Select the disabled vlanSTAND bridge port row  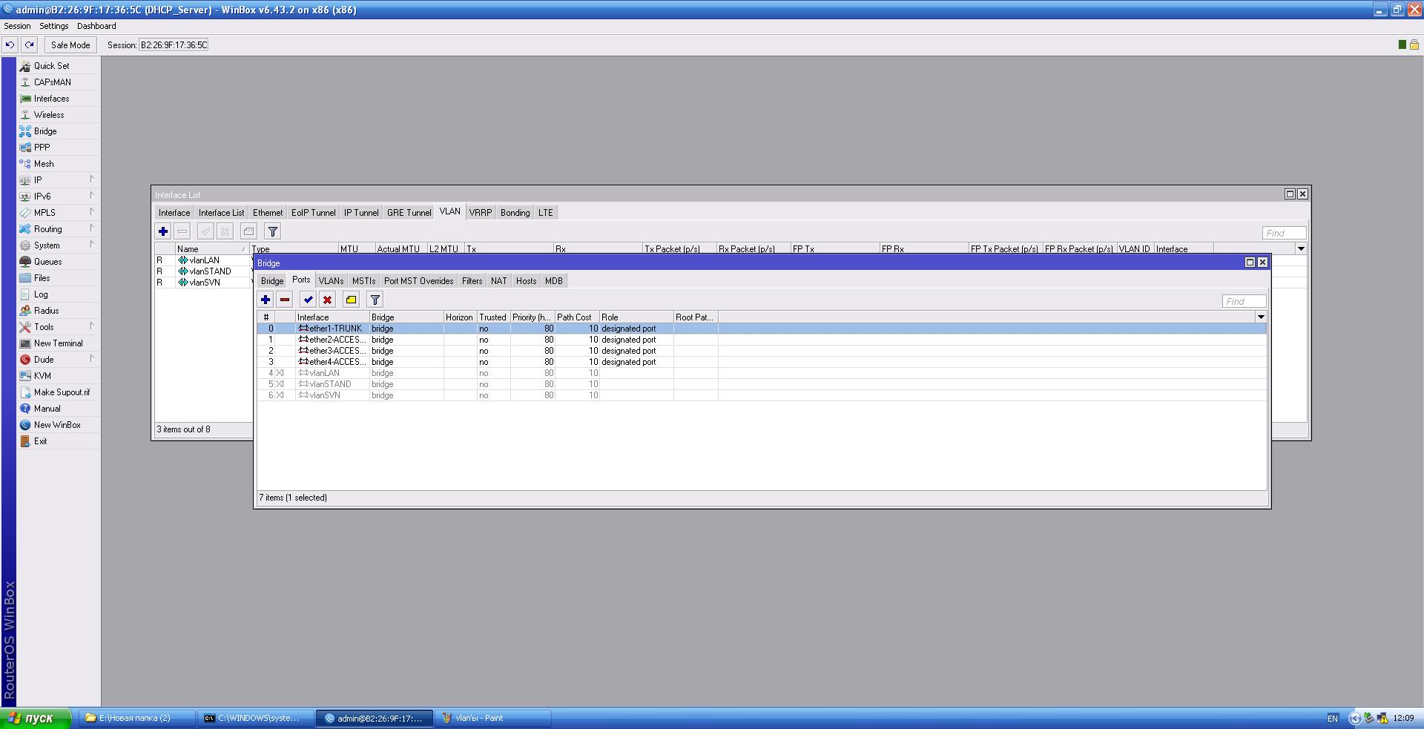click(x=762, y=384)
